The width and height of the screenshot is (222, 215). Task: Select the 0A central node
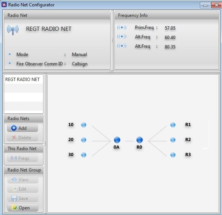(117, 140)
